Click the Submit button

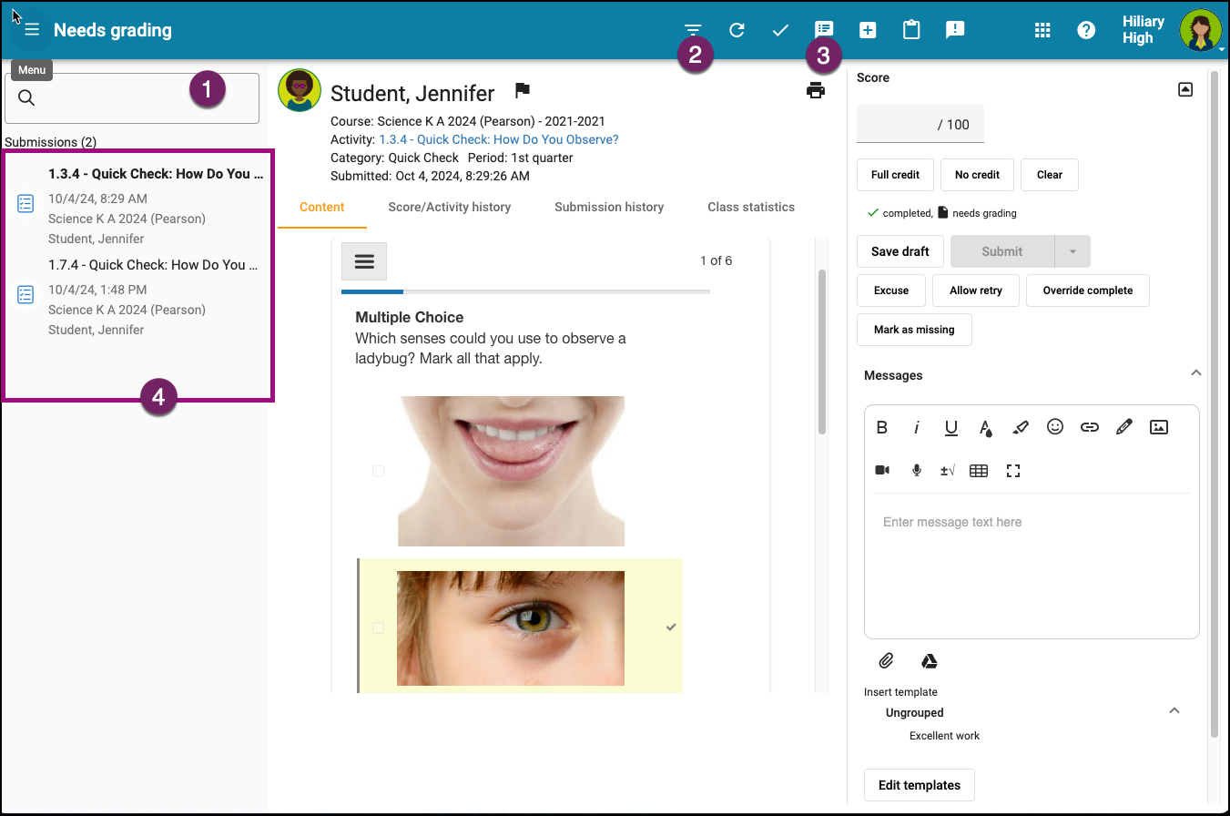pyautogui.click(x=1002, y=251)
